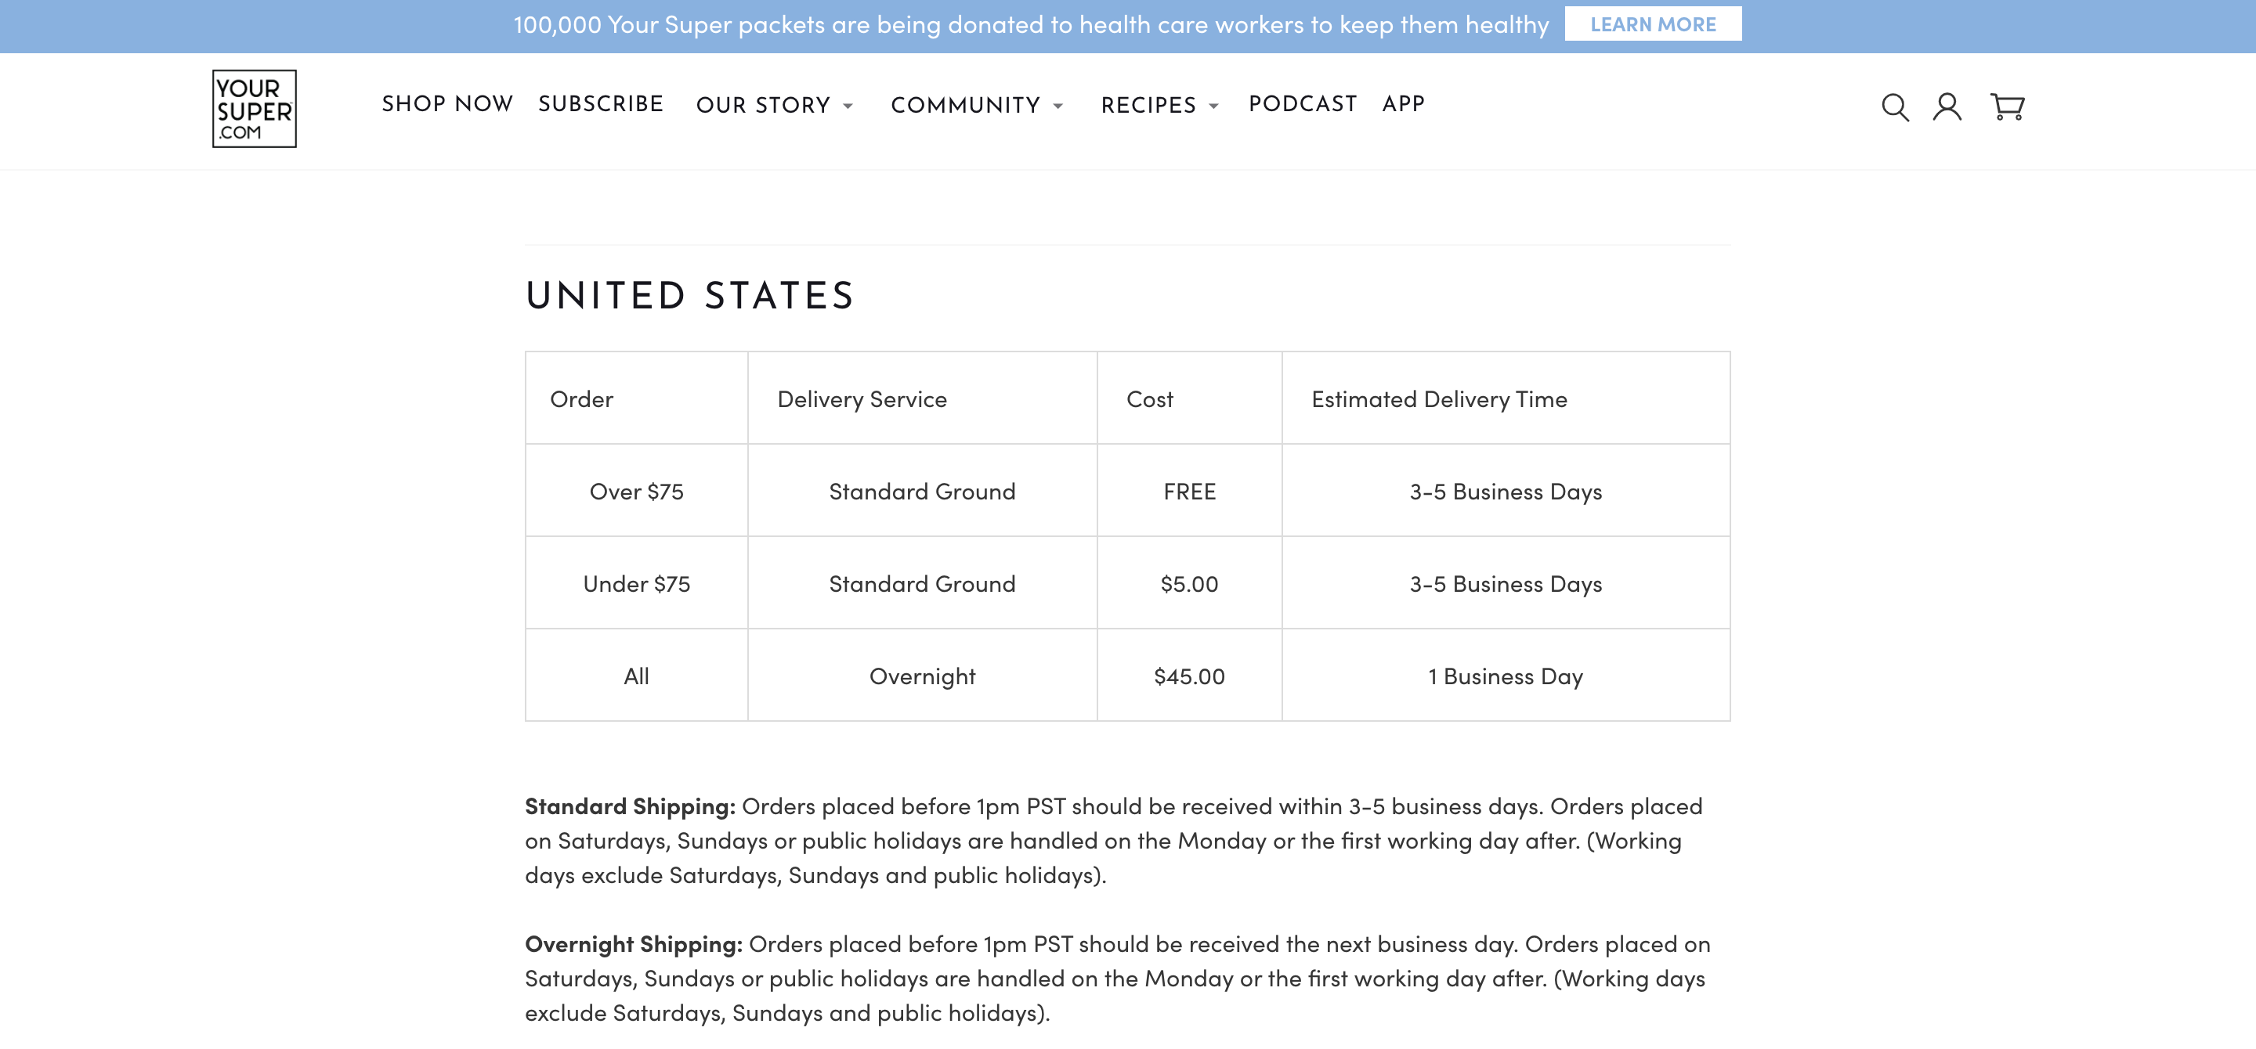The image size is (2256, 1049).
Task: Expand the Our Story dropdown
Action: click(x=774, y=105)
